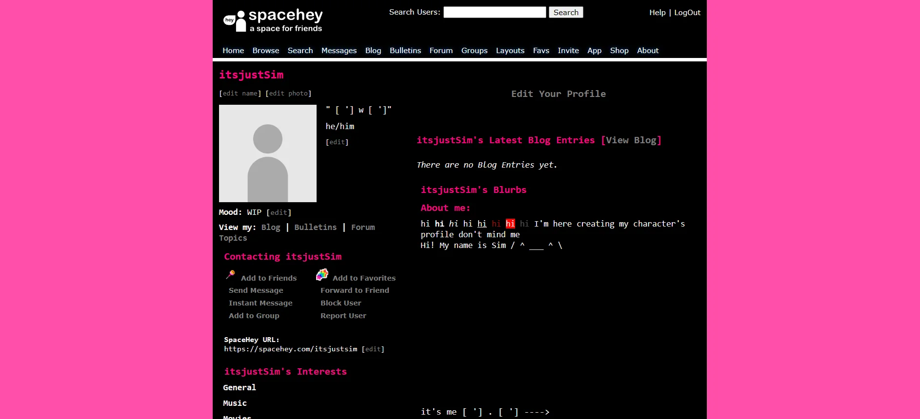Click the LogOut link
This screenshot has height=419, width=920.
point(687,13)
